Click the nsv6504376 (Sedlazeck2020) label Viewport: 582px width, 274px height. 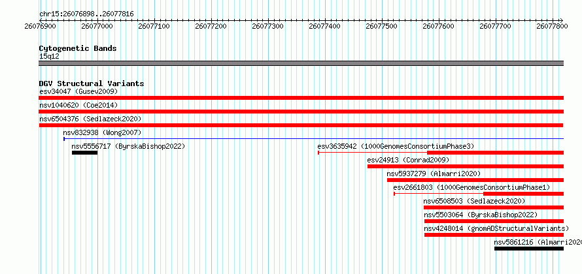click(x=90, y=119)
